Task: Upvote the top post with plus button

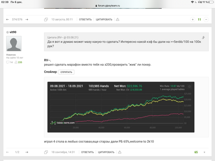Action: 193,19
